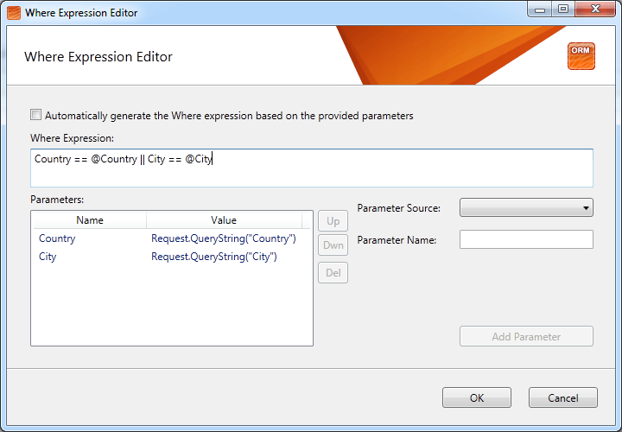Move parameter up with Up button
The width and height of the screenshot is (622, 432).
point(333,221)
